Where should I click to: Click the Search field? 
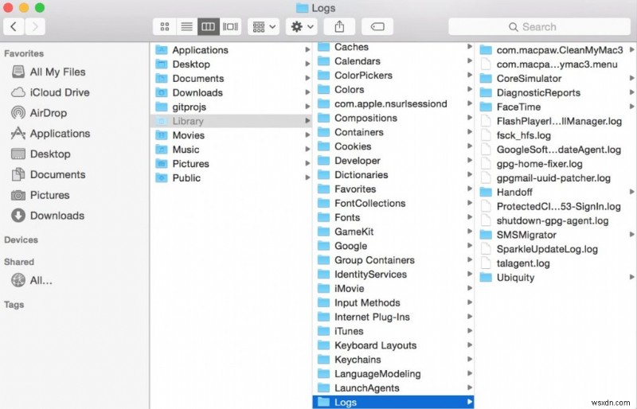point(539,27)
